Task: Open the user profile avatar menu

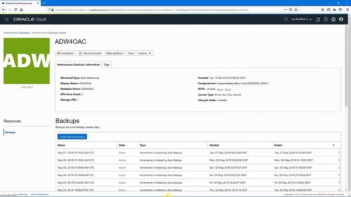Action: tap(341, 20)
